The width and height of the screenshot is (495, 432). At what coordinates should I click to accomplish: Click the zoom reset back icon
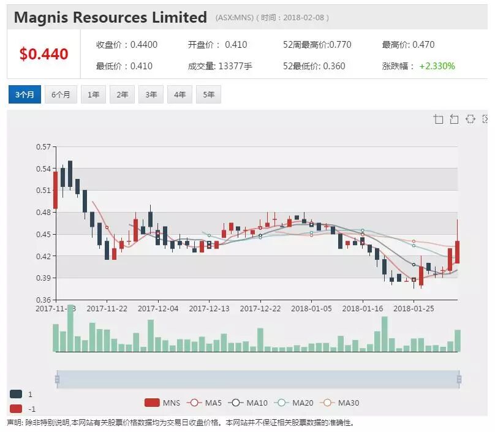[x=454, y=119]
